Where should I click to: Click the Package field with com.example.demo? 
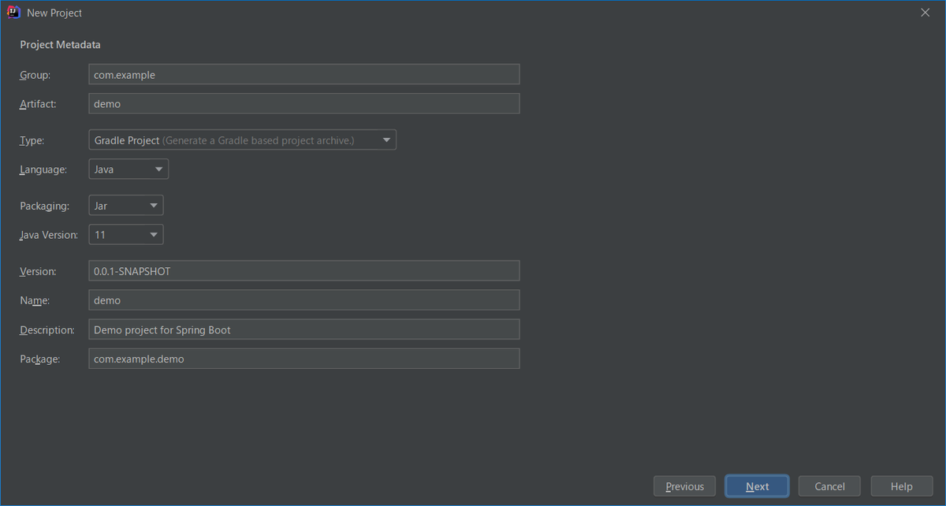(x=304, y=359)
